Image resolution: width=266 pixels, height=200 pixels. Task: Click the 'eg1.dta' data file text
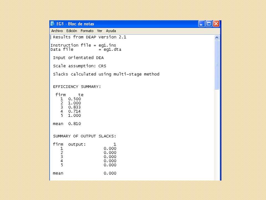point(112,49)
